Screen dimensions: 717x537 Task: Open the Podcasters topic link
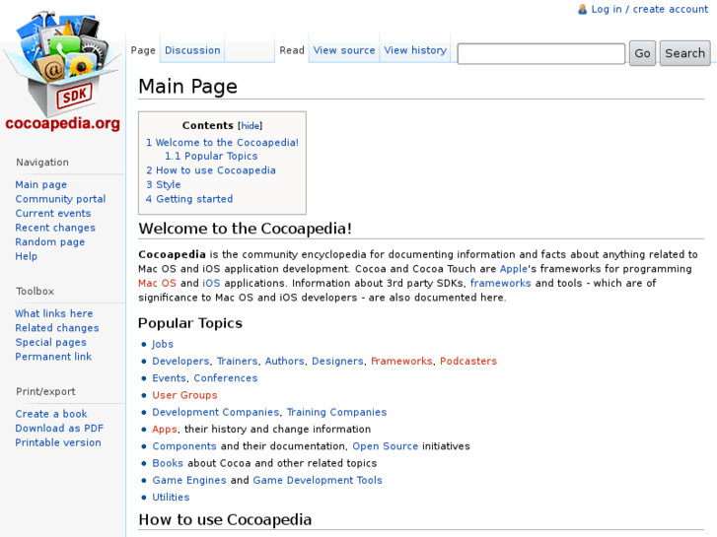(x=468, y=361)
